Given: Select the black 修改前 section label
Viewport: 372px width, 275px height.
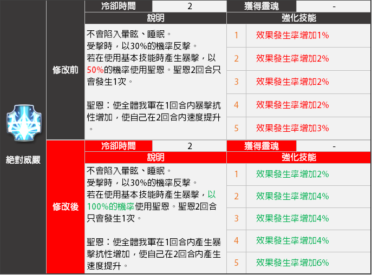Looking at the screenshot, I should click(x=65, y=70).
